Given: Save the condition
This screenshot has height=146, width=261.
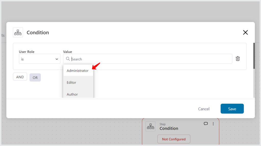Looking at the screenshot, I should tap(232, 108).
